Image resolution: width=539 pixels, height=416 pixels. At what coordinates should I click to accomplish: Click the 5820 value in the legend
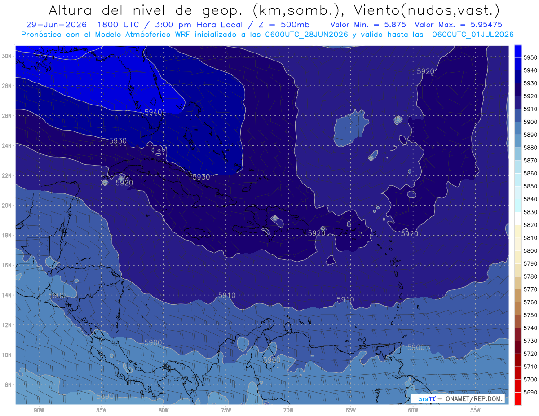pyautogui.click(x=530, y=225)
